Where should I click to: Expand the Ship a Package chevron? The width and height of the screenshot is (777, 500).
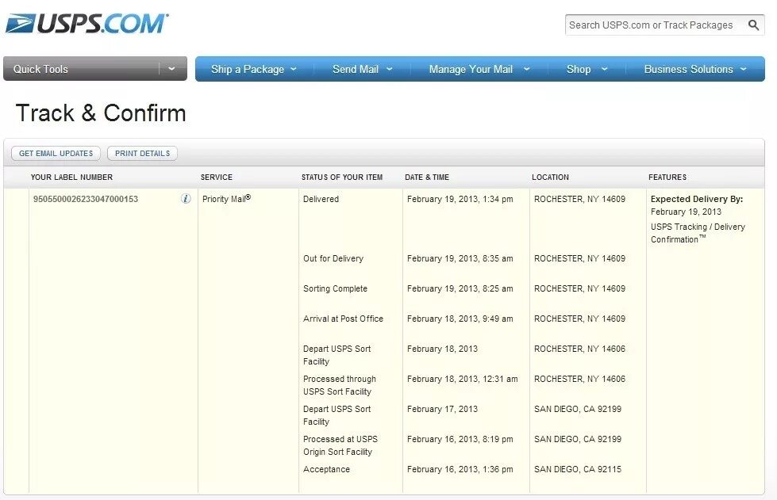click(x=294, y=69)
